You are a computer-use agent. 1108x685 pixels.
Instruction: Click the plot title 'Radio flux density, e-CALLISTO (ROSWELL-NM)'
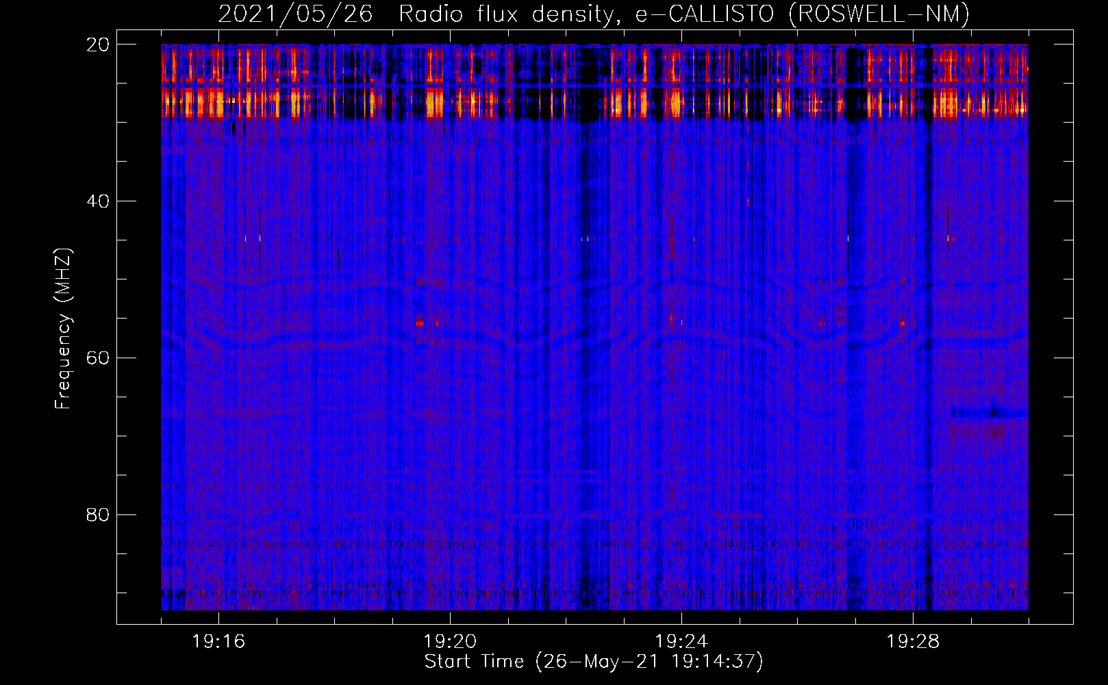point(684,14)
